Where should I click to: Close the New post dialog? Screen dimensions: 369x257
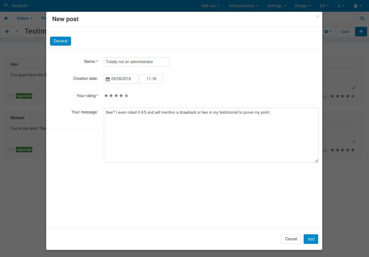click(318, 16)
